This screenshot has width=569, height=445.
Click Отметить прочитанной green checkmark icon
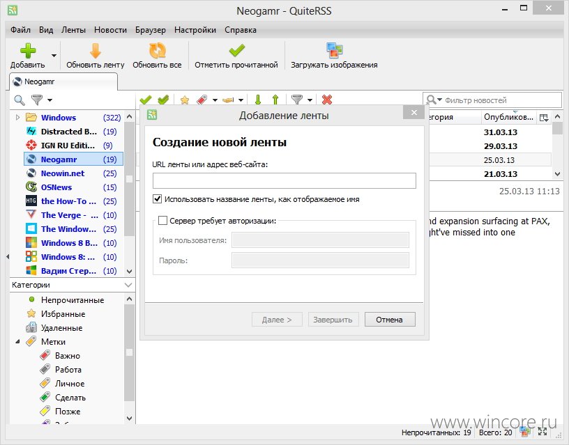[x=236, y=51]
